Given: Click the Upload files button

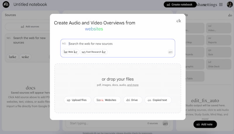Looking at the screenshot, I should click(x=77, y=100).
